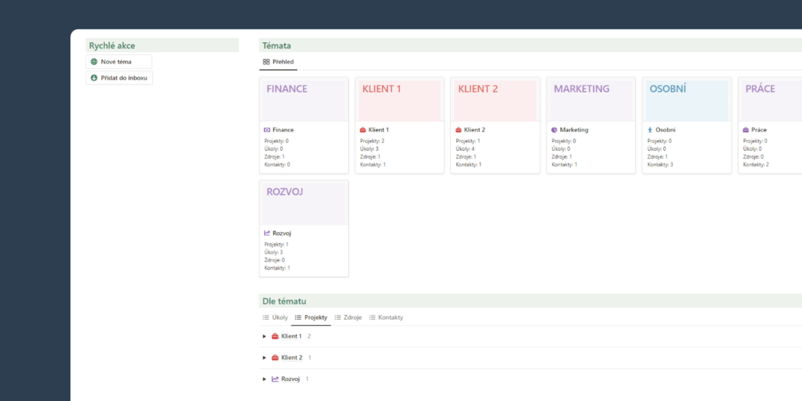Switch to the Kontakty tab
Image resolution: width=802 pixels, height=401 pixels.
(386, 317)
